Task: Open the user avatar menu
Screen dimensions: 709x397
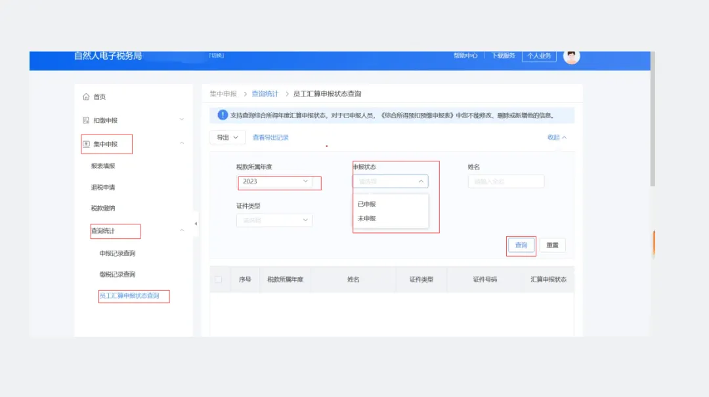Action: (x=572, y=56)
